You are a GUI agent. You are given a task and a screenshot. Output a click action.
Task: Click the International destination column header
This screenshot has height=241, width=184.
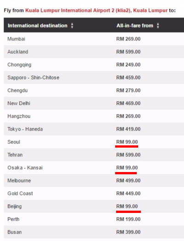point(38,25)
